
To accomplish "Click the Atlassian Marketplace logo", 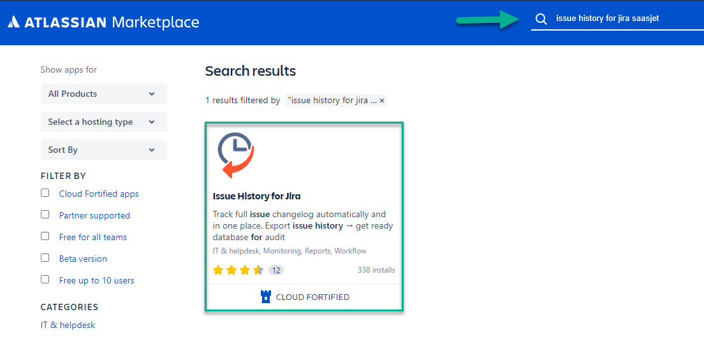I will 103,22.
